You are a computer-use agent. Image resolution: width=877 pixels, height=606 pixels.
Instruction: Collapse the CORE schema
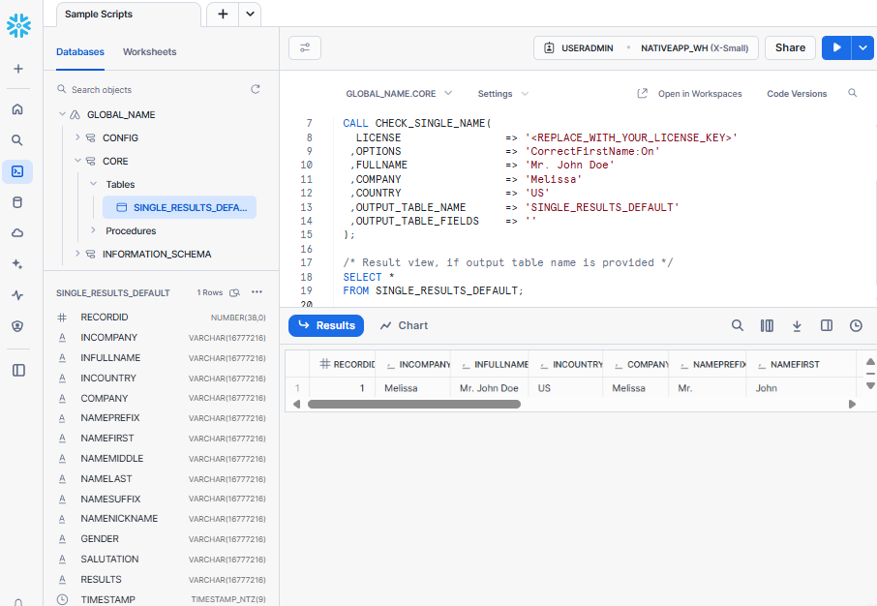pos(77,161)
